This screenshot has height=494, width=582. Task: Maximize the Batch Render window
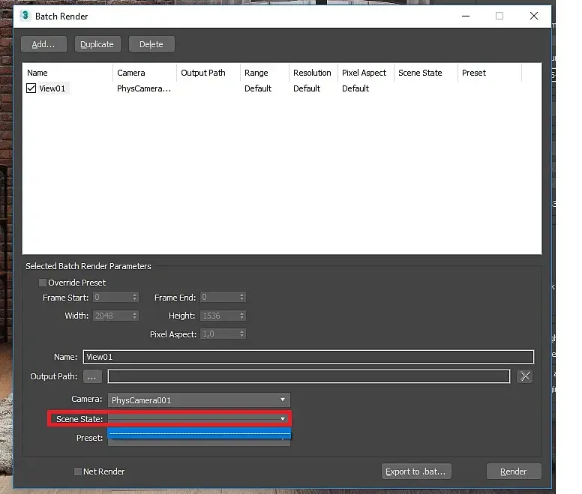tap(499, 16)
